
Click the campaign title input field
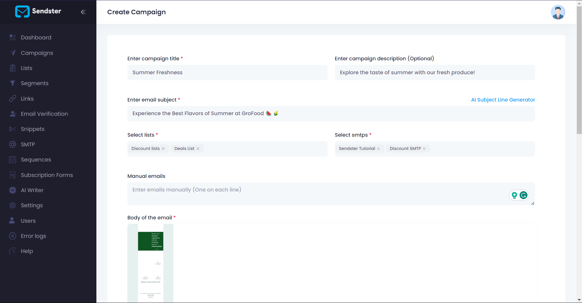[x=227, y=73]
